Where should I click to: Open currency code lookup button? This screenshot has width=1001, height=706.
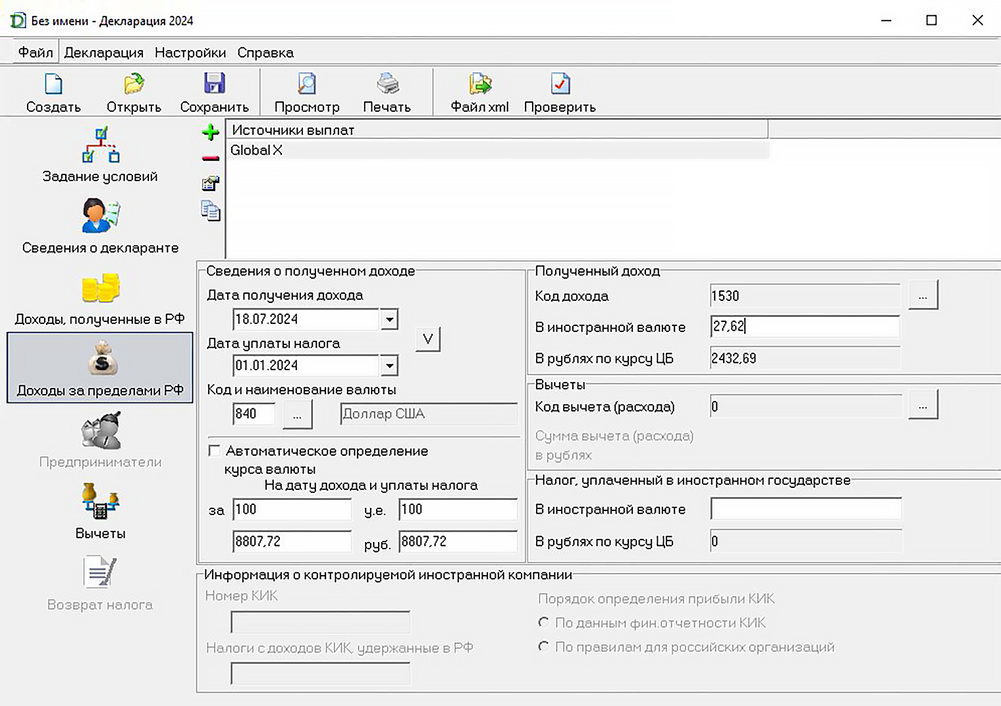click(297, 415)
